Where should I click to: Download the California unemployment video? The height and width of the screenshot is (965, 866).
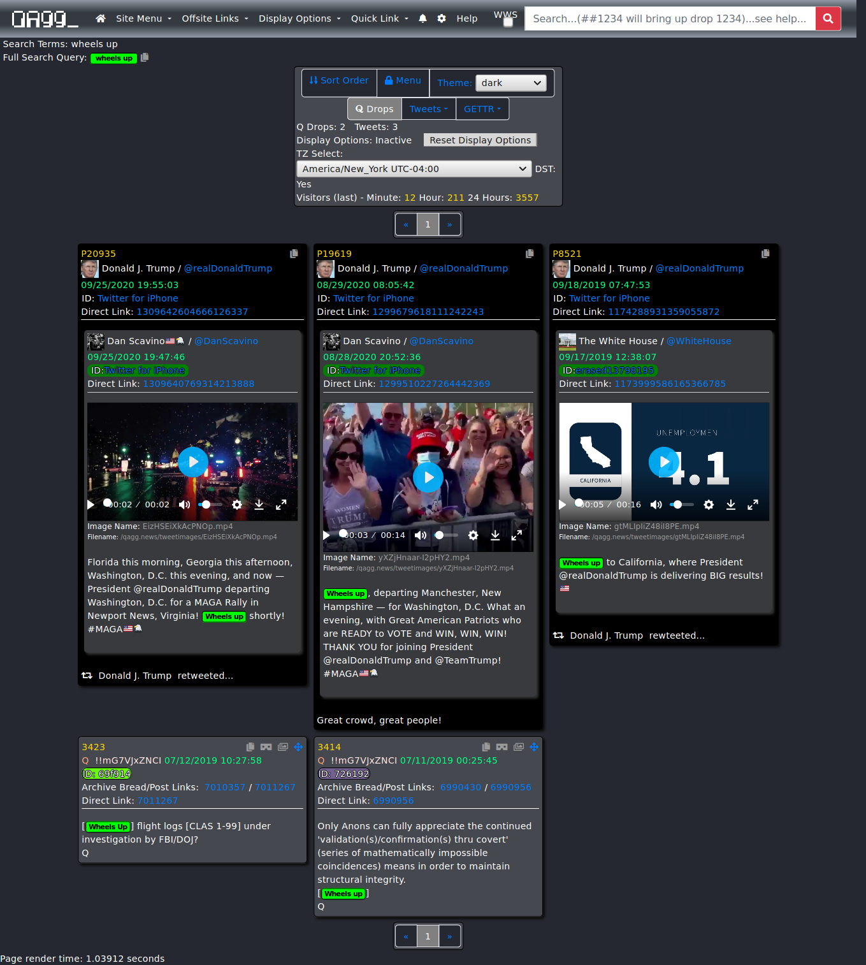pos(731,505)
